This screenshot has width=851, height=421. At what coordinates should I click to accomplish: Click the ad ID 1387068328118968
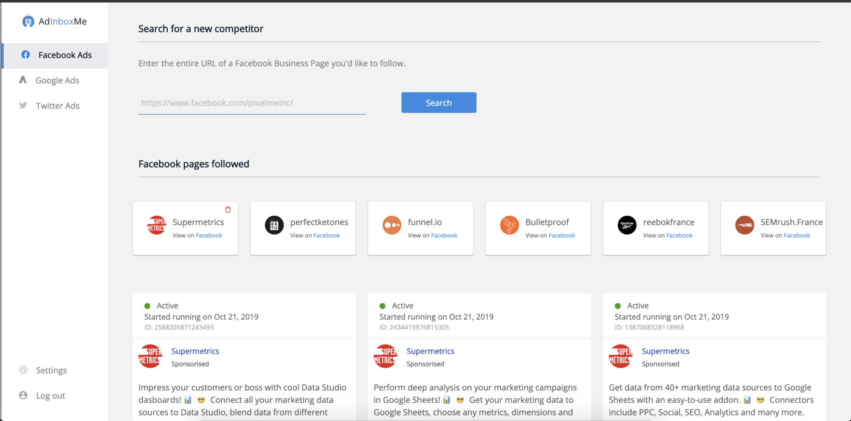coord(649,327)
